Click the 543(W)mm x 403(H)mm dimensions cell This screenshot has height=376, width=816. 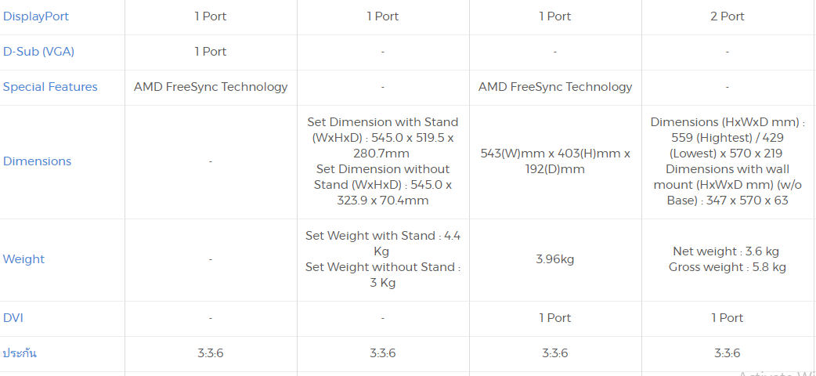click(555, 161)
